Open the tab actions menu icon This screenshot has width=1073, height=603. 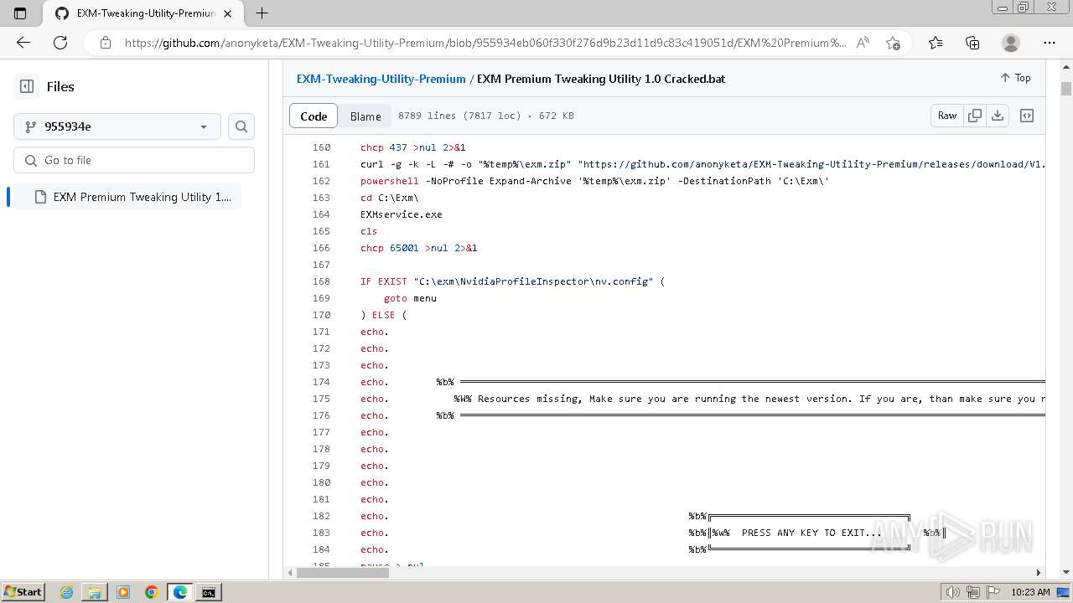20,13
